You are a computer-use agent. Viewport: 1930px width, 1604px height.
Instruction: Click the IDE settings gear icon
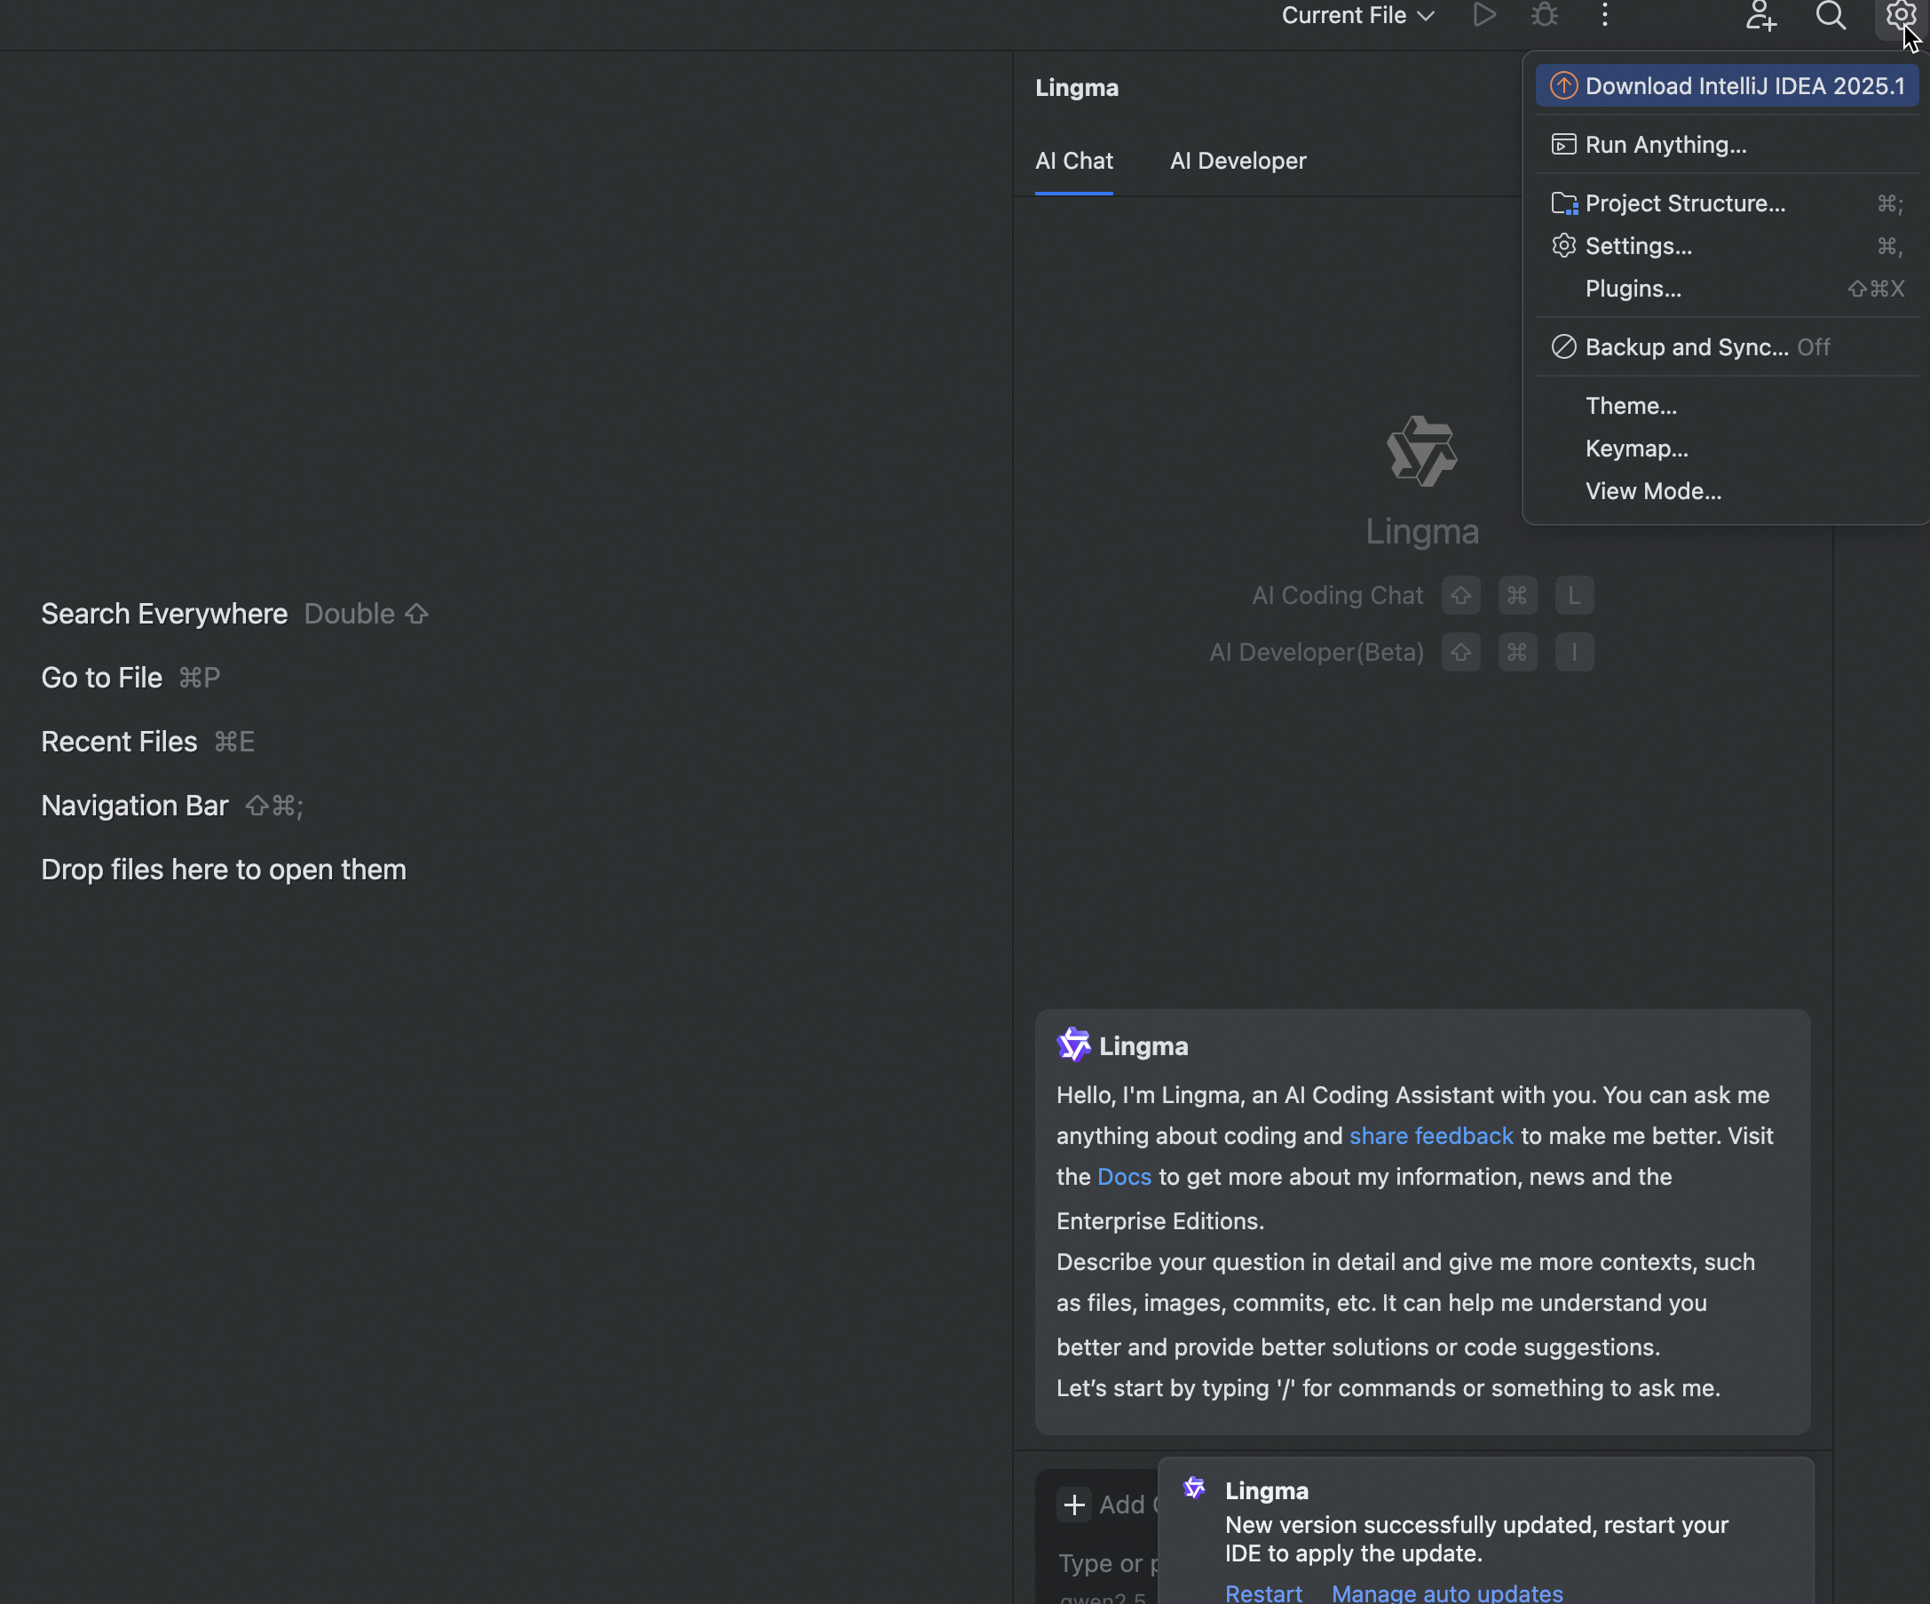[1900, 16]
